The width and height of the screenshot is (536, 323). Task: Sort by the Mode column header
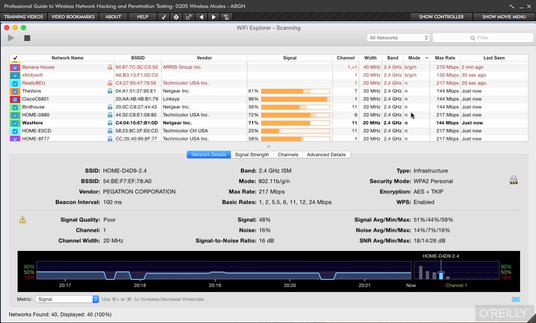click(416, 58)
